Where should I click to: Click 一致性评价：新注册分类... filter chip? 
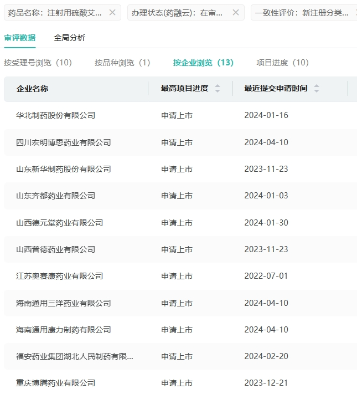pos(304,12)
